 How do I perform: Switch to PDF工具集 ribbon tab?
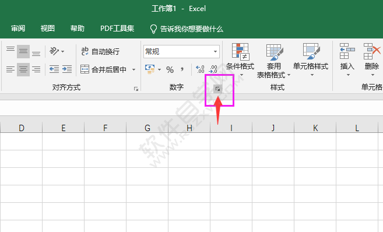point(117,29)
